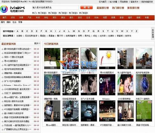Click 设为首页 in the top bar
Viewport: 155px width, 133px height.
point(103,2)
